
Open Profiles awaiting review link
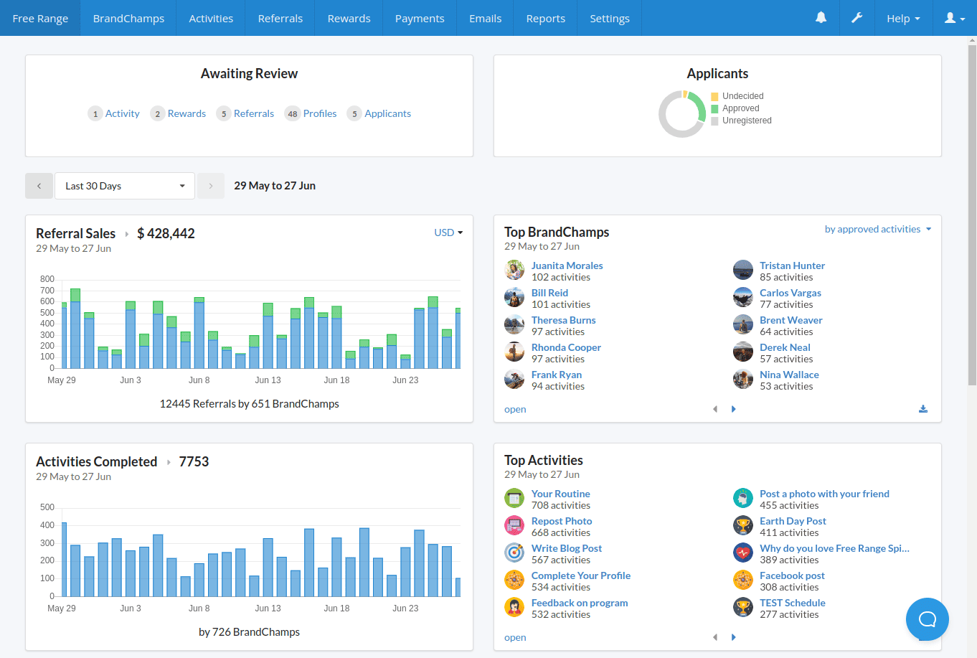(319, 113)
